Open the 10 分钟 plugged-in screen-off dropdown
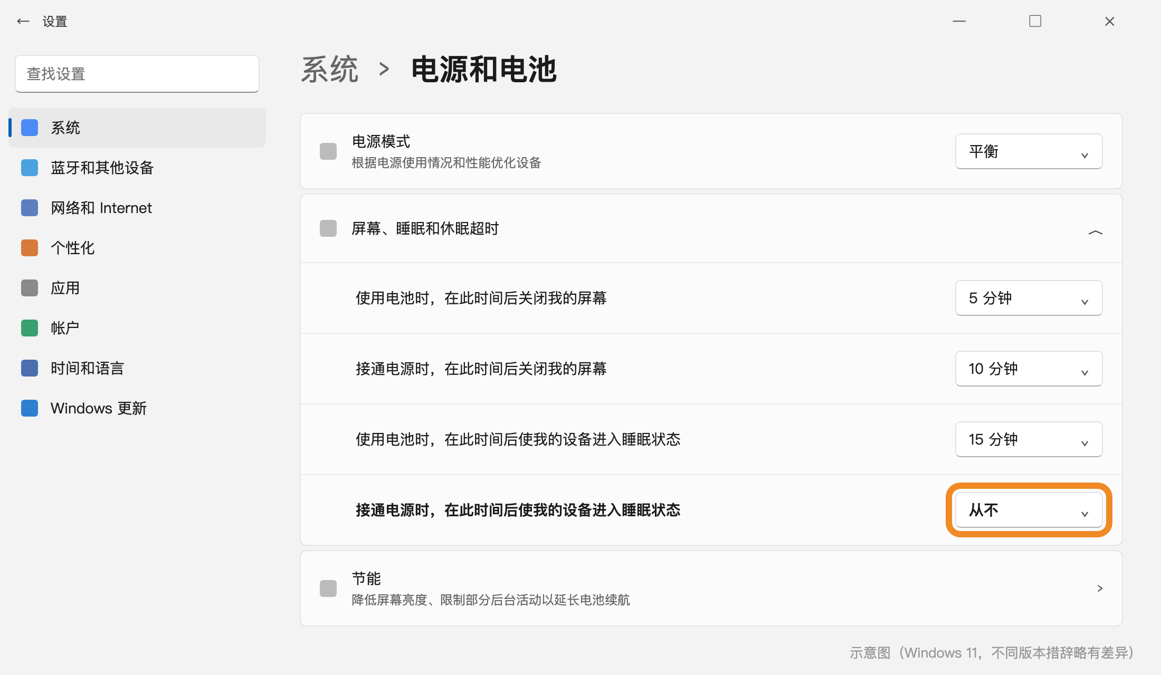This screenshot has width=1161, height=675. [x=1029, y=369]
